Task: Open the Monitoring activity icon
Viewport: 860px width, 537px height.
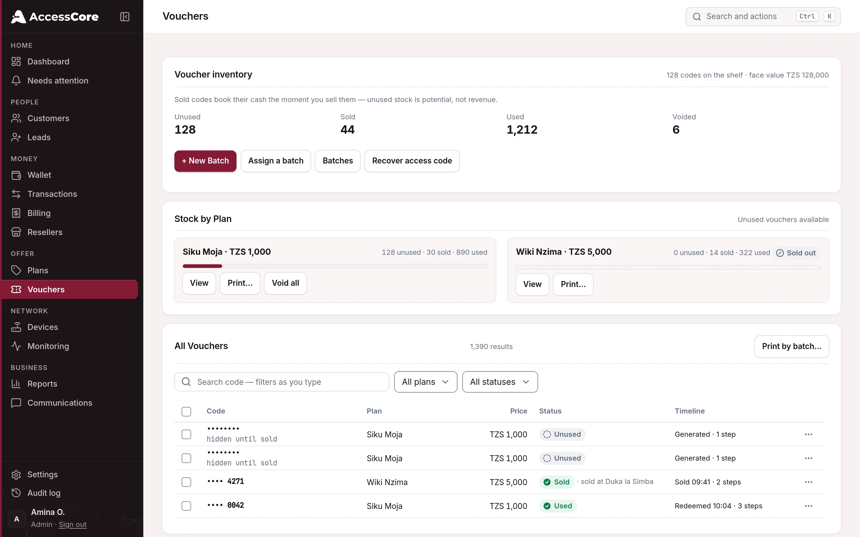Action: (16, 346)
